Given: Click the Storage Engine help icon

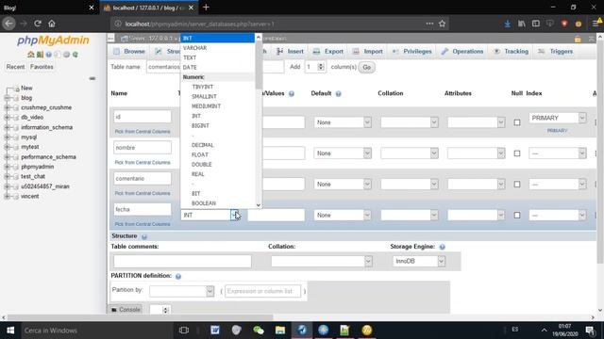Looking at the screenshot, I should click(443, 247).
